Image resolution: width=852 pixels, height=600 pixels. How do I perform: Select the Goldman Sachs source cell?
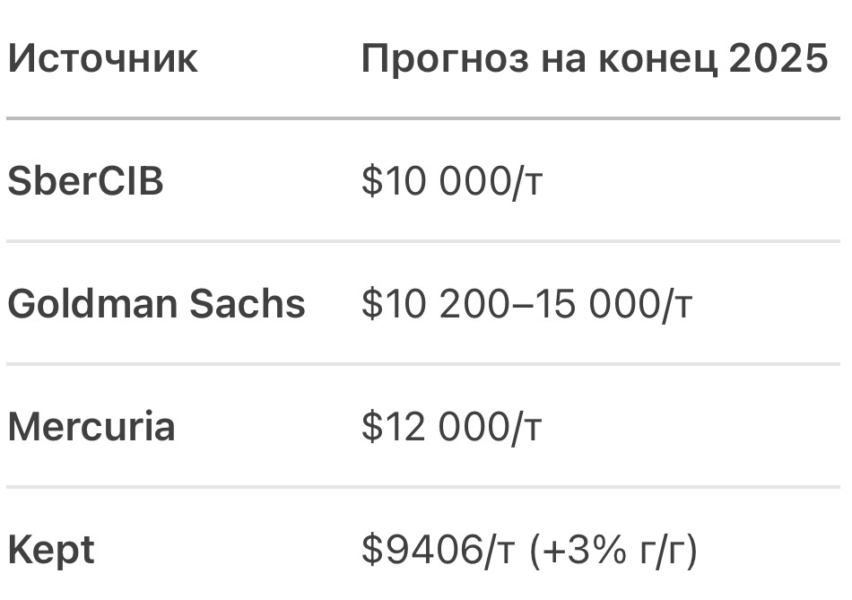click(x=156, y=304)
